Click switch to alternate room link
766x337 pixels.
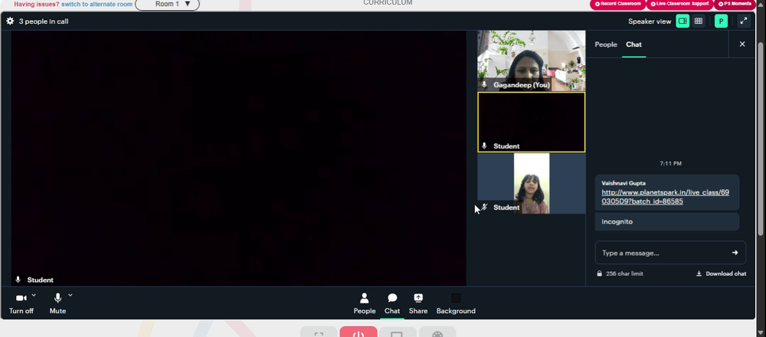click(x=97, y=4)
